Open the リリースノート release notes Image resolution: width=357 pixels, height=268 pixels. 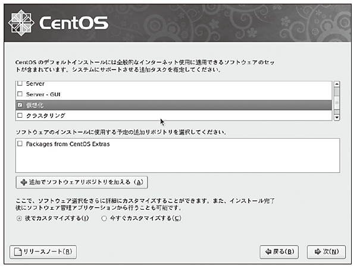43,251
